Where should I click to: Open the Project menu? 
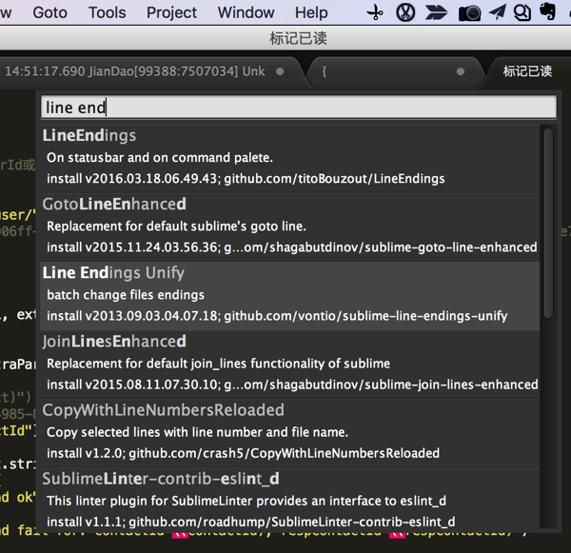click(172, 12)
